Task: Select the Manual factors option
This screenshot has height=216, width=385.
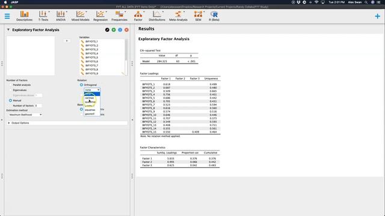Action: point(15,100)
